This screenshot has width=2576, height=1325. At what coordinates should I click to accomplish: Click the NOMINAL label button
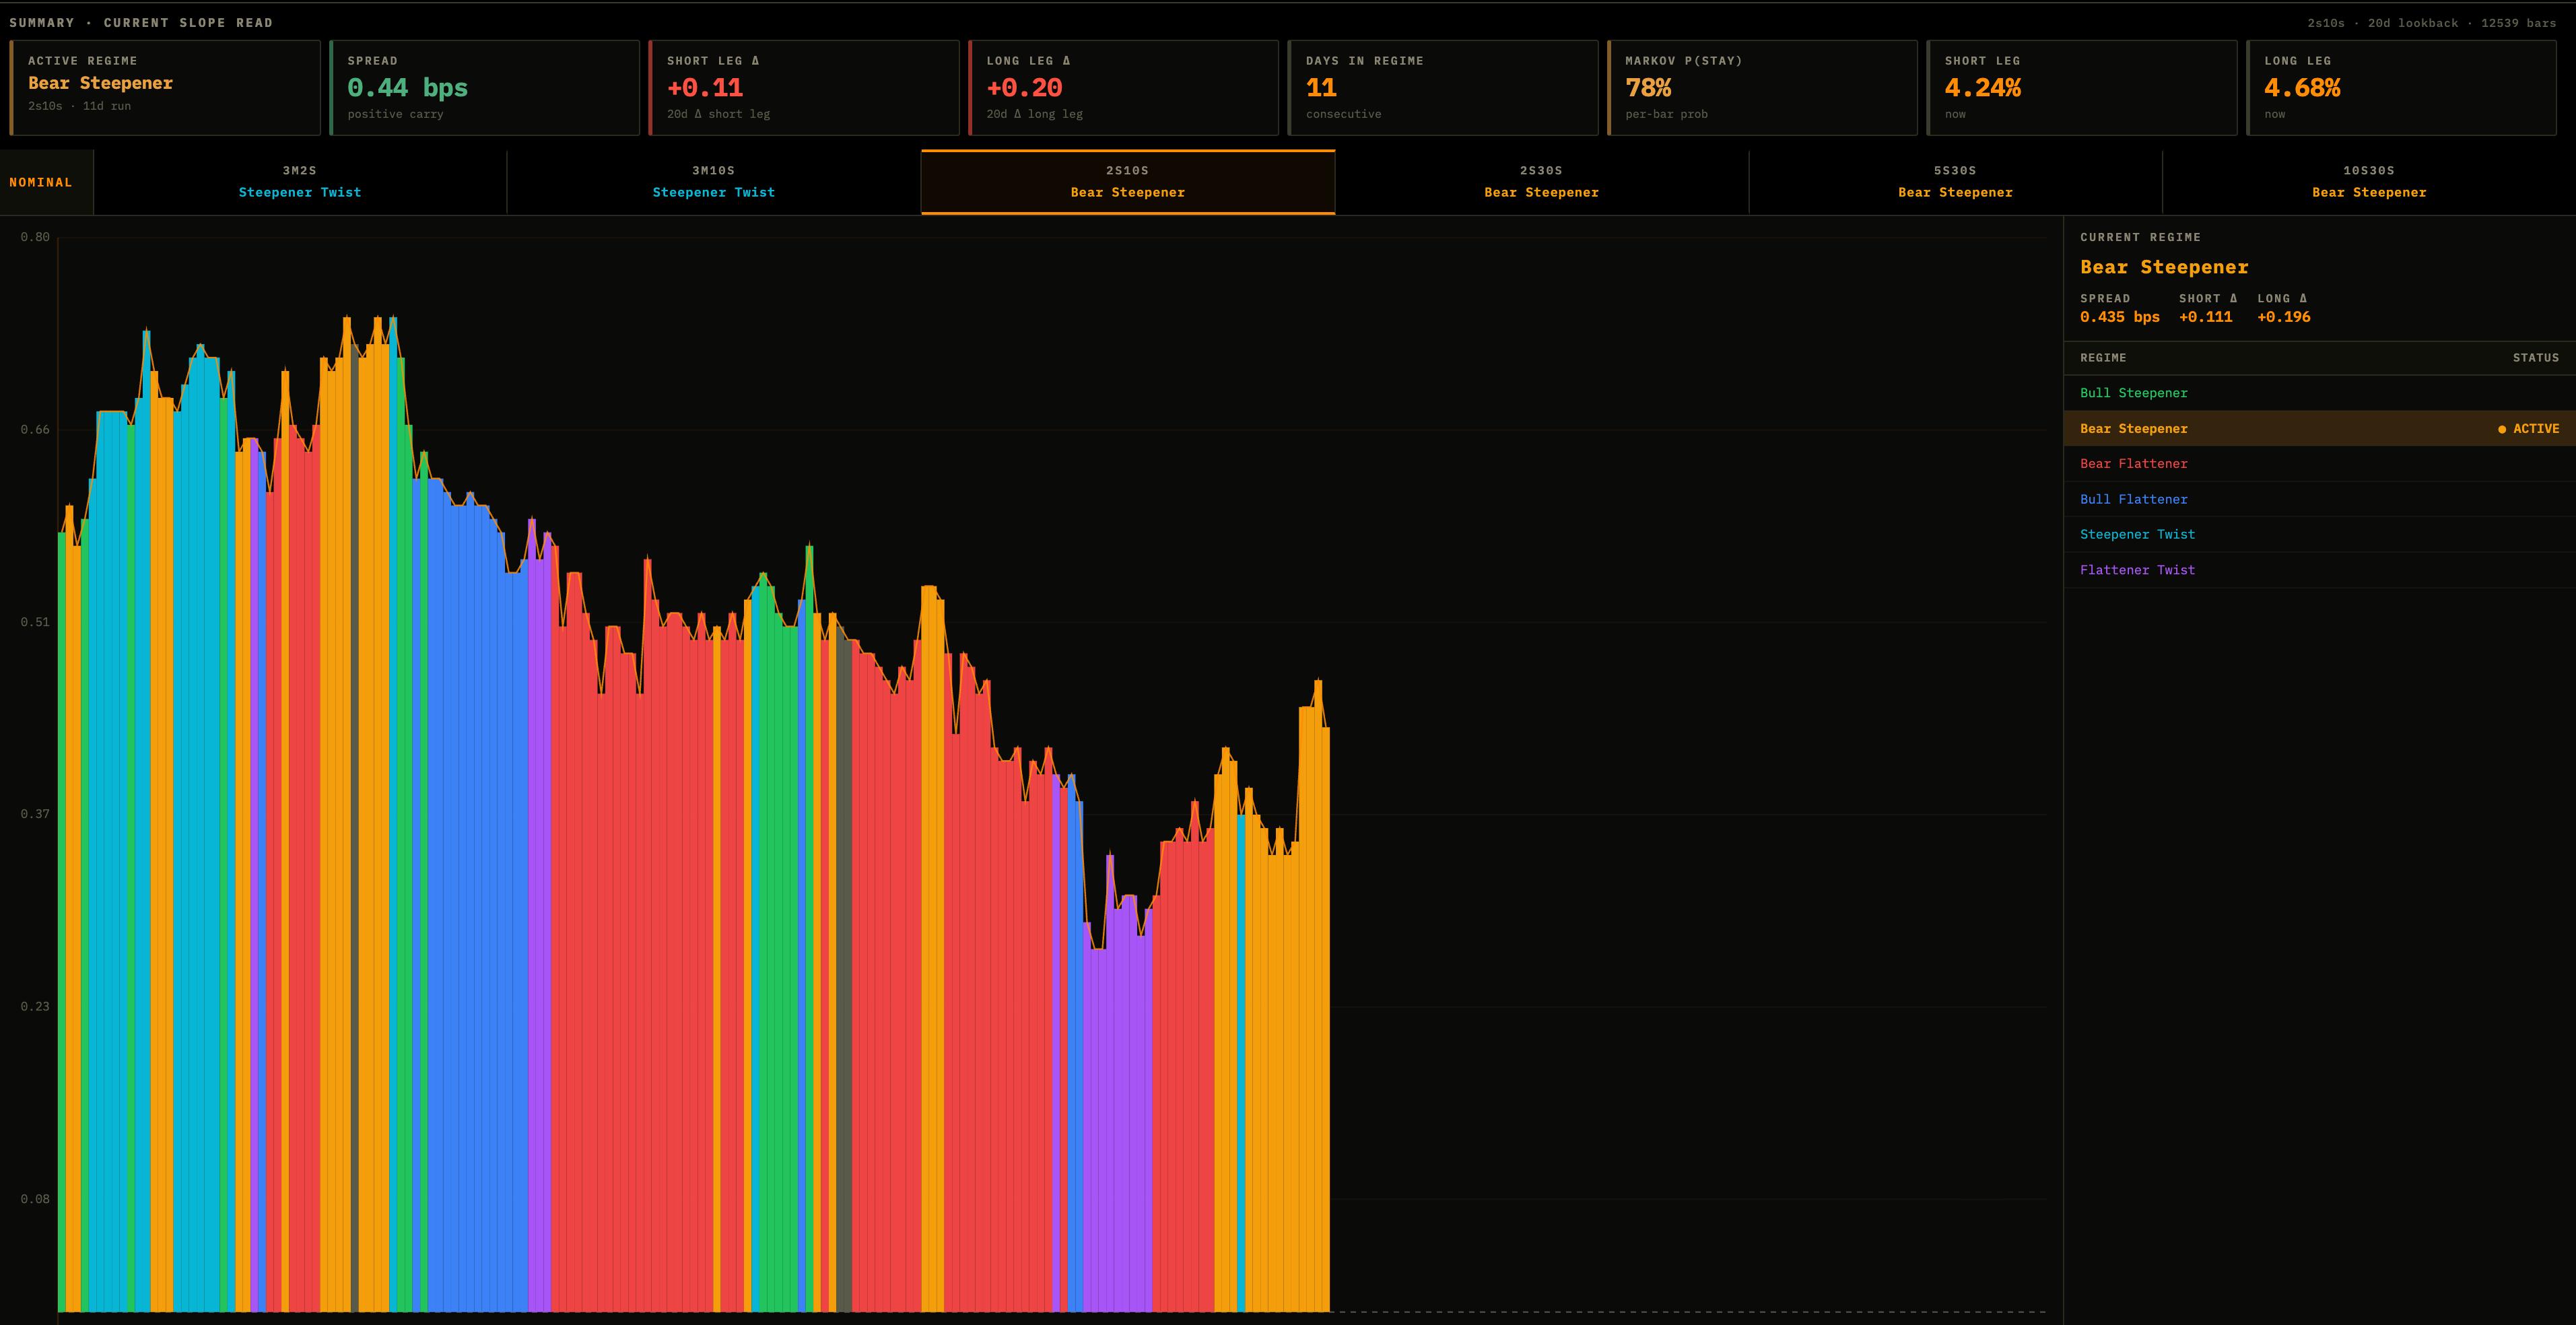pos(41,182)
